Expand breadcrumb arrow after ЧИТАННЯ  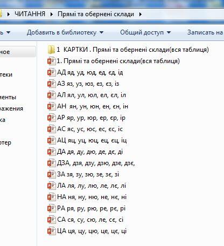[51, 14]
